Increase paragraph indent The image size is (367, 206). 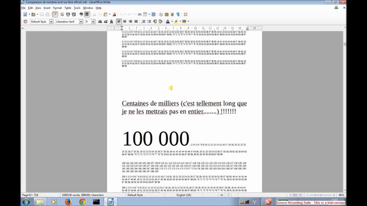click(161, 22)
